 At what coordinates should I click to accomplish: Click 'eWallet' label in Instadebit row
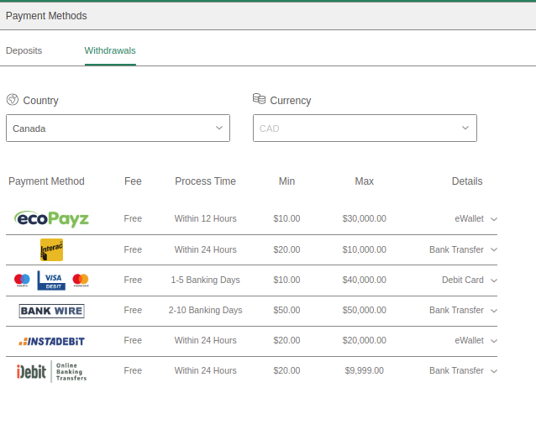(470, 340)
